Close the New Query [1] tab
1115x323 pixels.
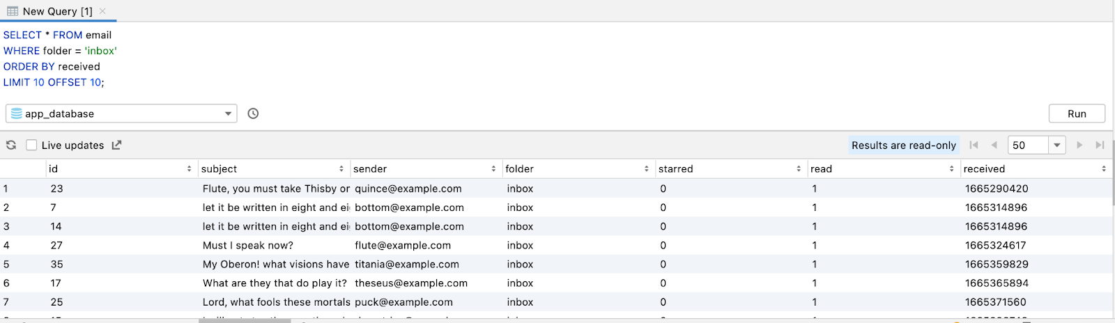tap(102, 11)
